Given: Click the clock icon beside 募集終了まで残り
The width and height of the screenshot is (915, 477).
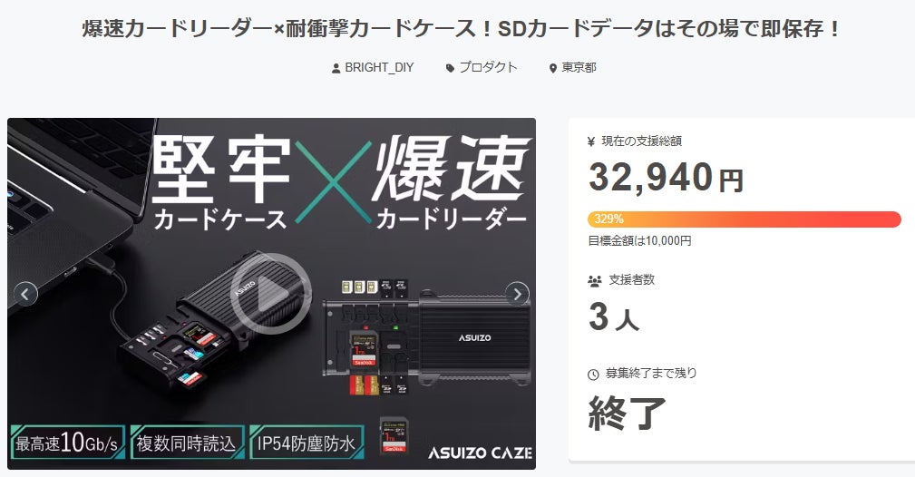Looking at the screenshot, I should click(593, 375).
